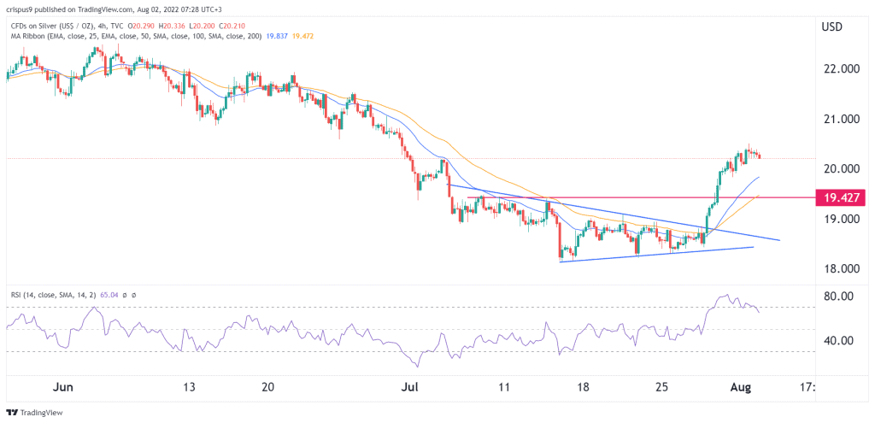
Task: Select the pink horizontal line at 19.427
Action: click(x=641, y=197)
